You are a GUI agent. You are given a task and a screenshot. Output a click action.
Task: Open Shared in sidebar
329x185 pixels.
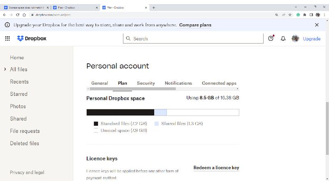[18, 118]
